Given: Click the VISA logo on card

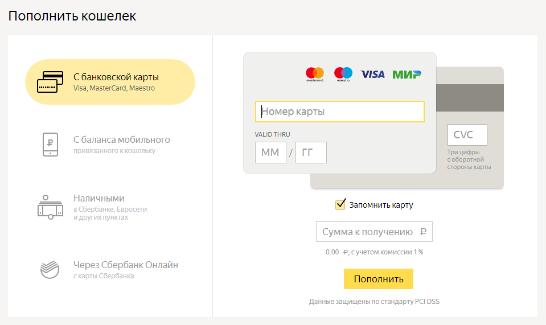Looking at the screenshot, I should point(372,75).
